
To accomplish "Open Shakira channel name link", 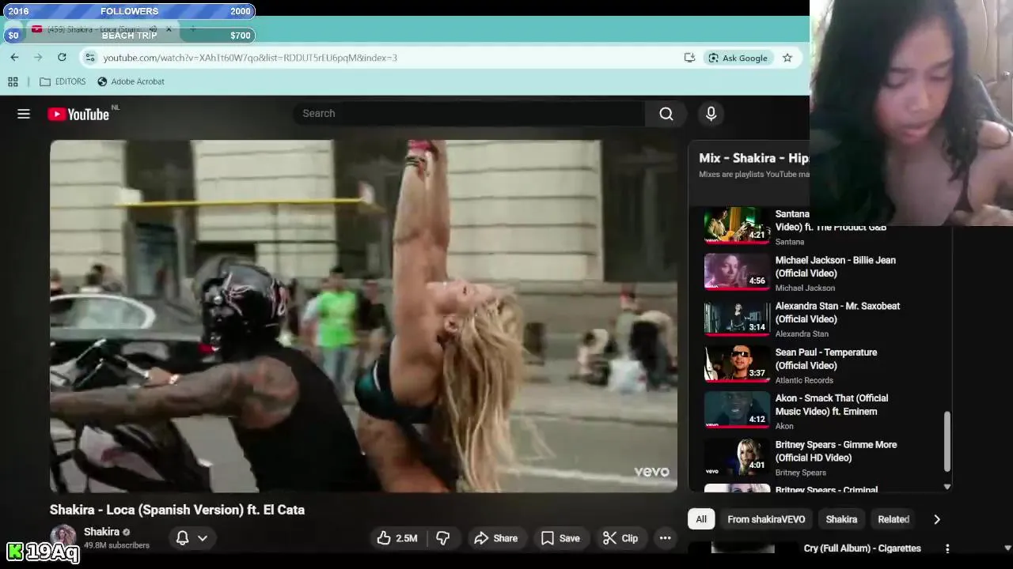I will [101, 532].
